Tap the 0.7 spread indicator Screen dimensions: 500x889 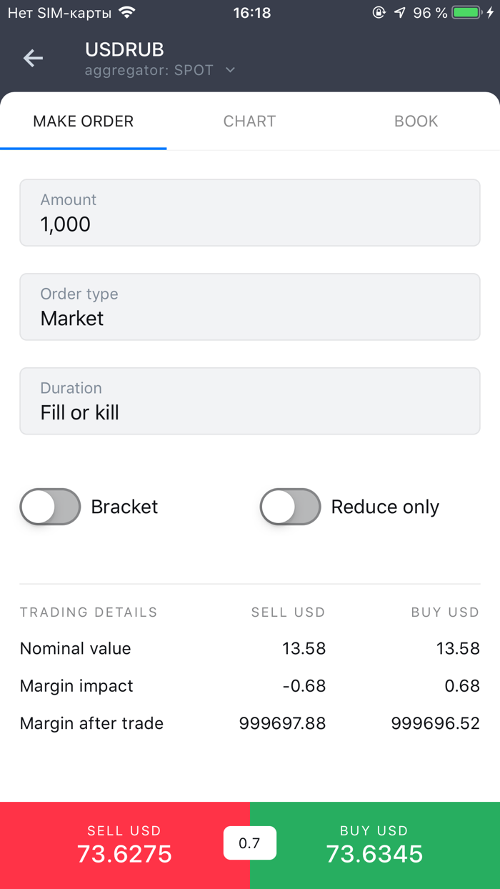coord(250,843)
